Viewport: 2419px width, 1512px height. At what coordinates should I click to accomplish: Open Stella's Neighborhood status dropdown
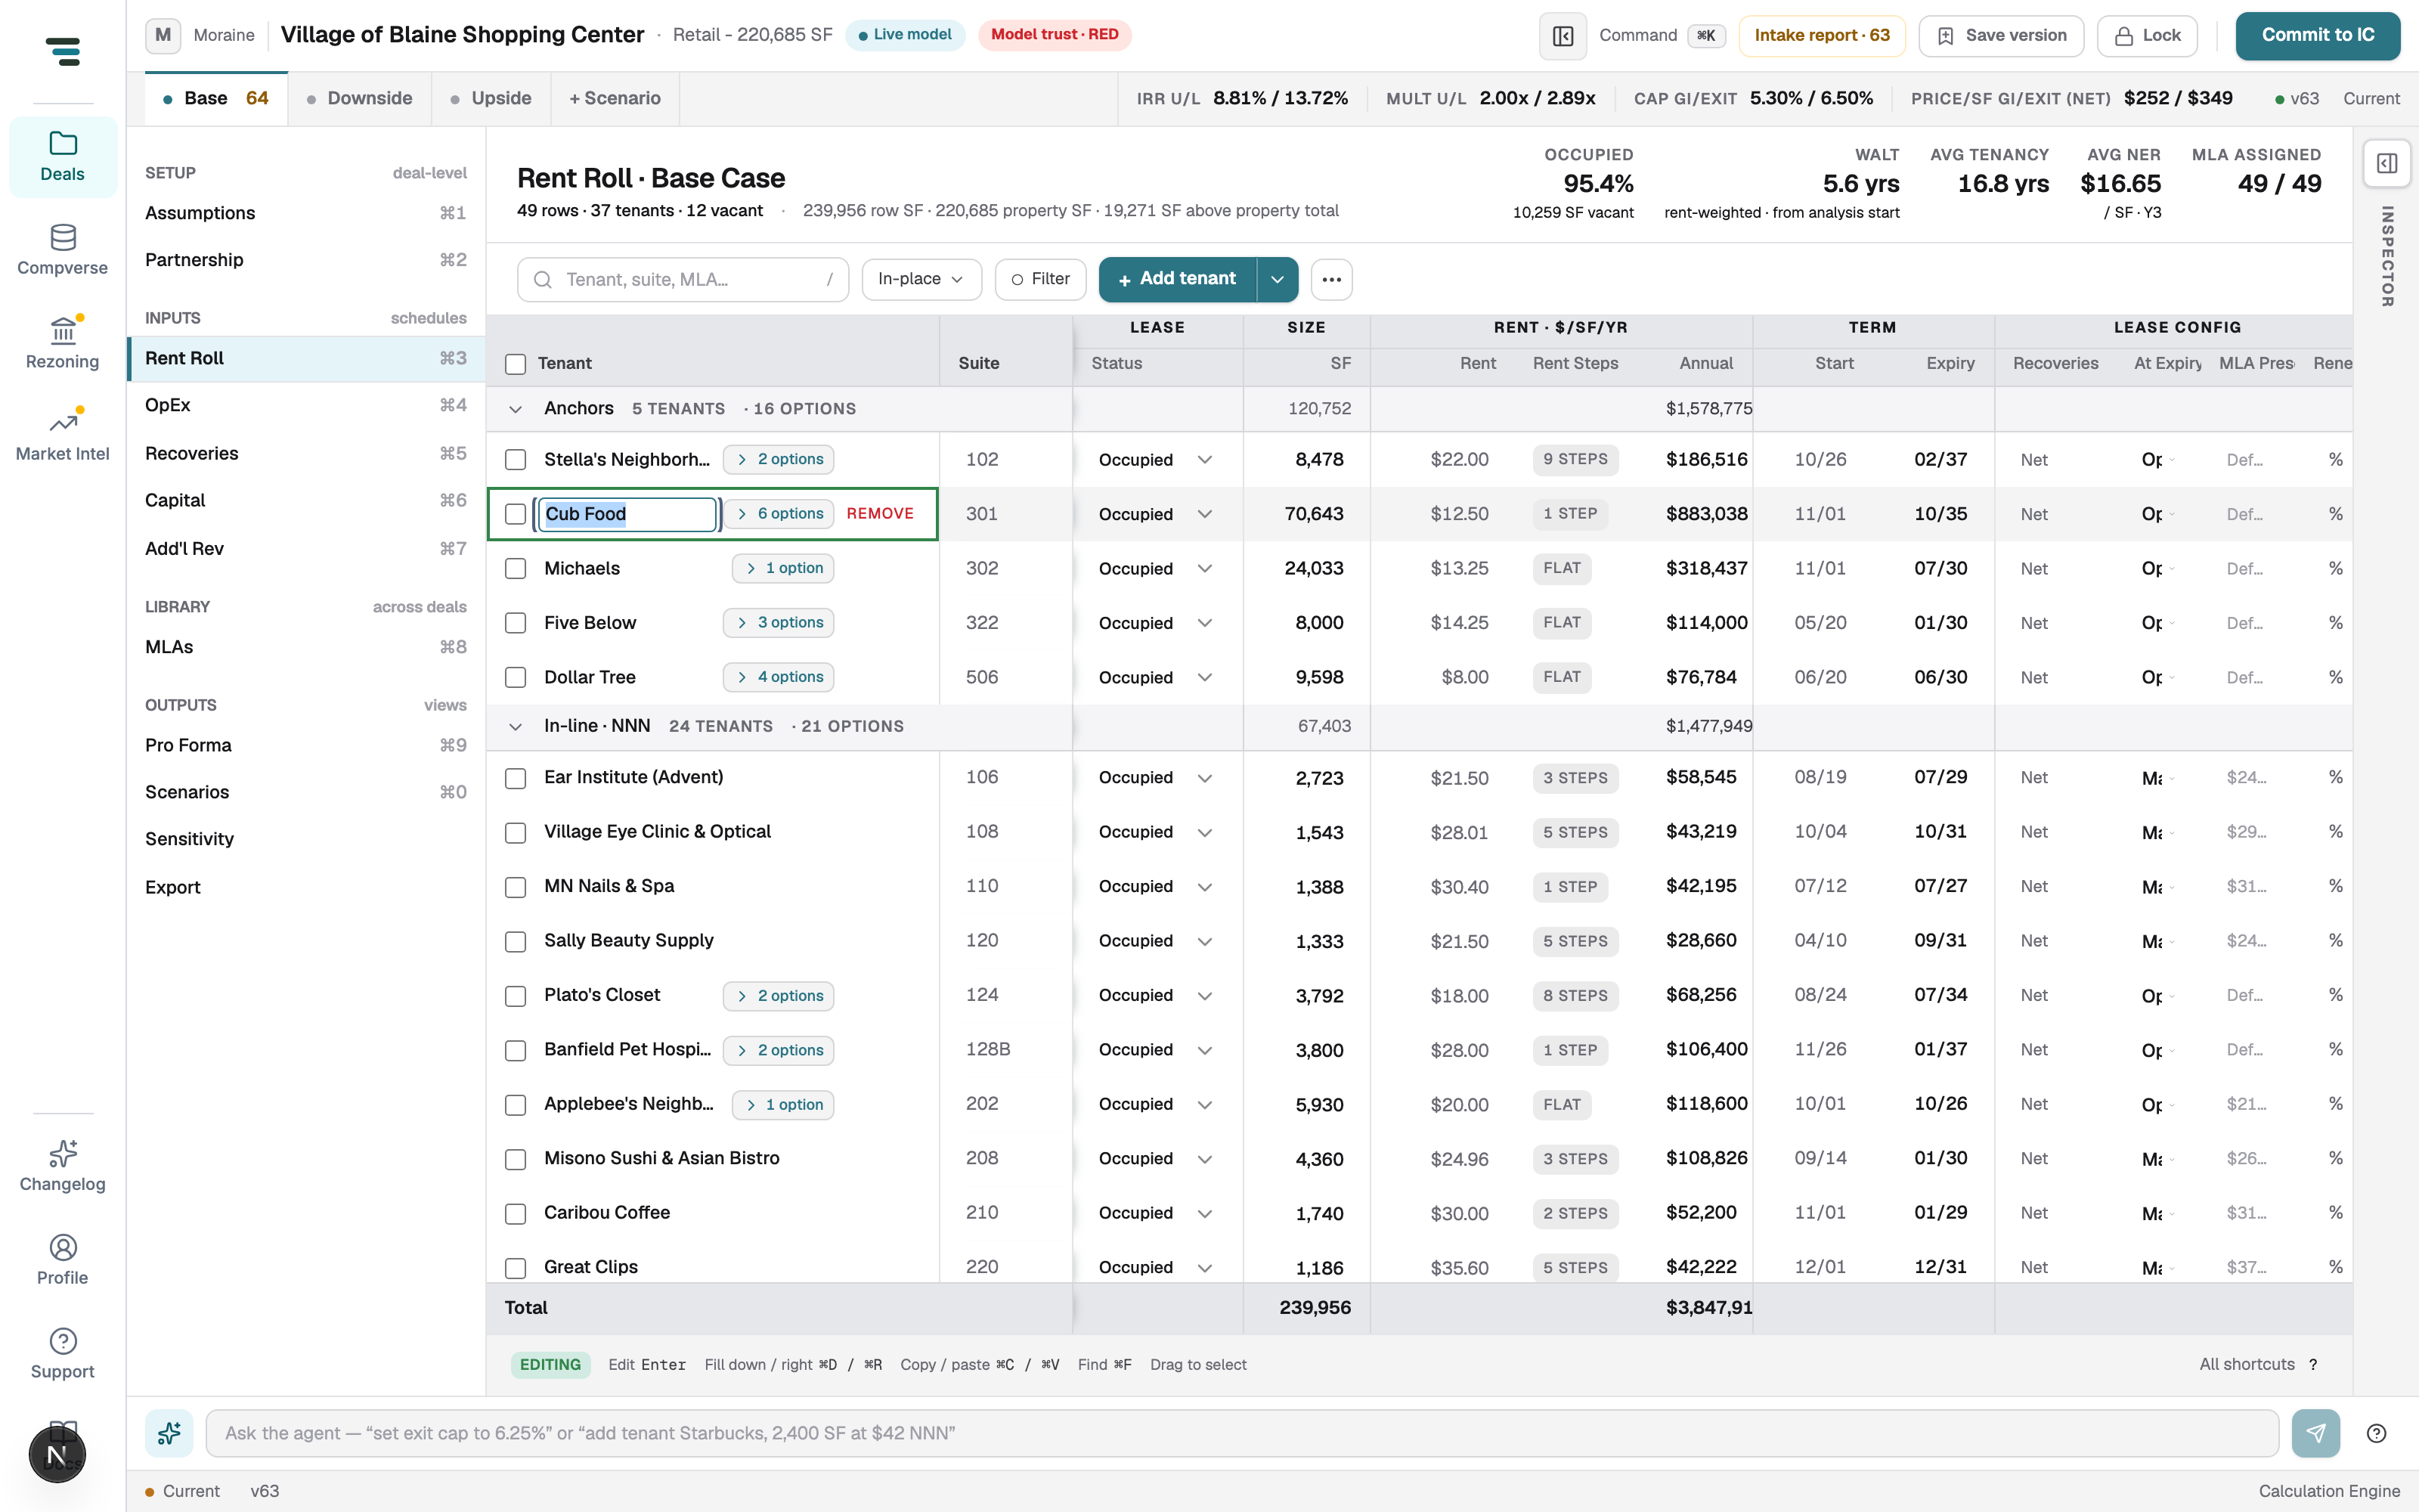tap(1204, 460)
